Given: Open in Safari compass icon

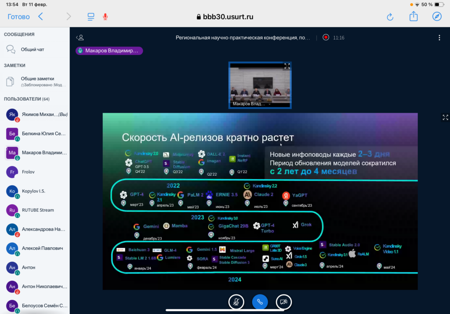Looking at the screenshot, I should click(437, 16).
